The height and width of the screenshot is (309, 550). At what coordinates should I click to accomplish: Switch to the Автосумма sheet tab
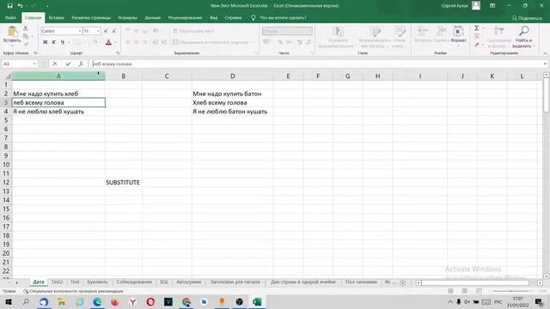click(189, 282)
